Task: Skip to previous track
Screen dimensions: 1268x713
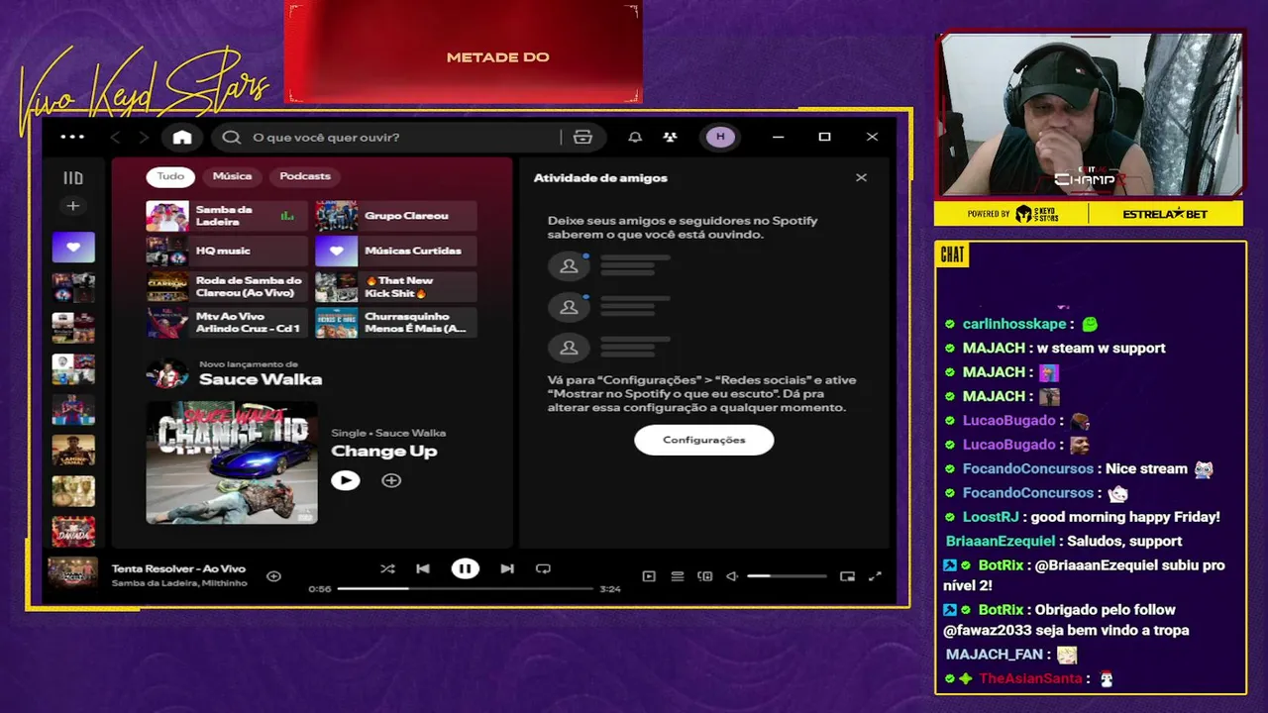Action: pos(423,568)
